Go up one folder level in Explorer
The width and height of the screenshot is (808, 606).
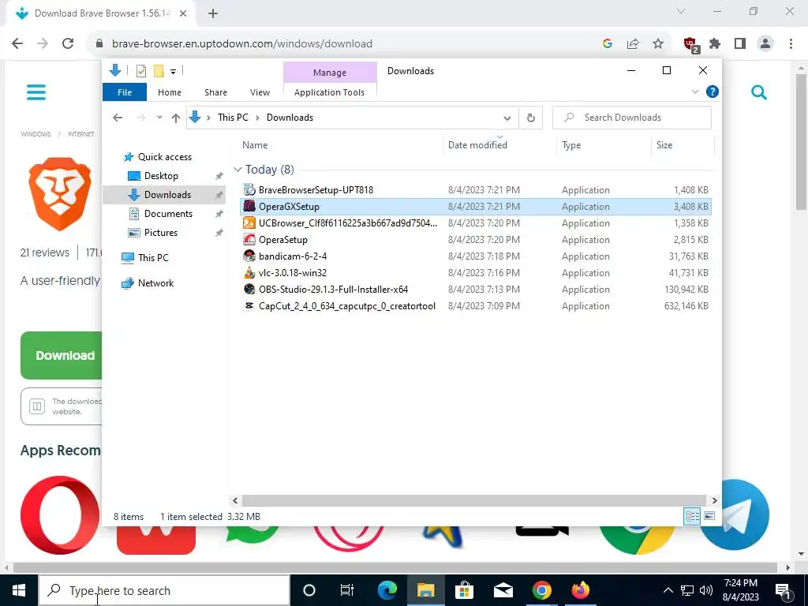tap(176, 118)
